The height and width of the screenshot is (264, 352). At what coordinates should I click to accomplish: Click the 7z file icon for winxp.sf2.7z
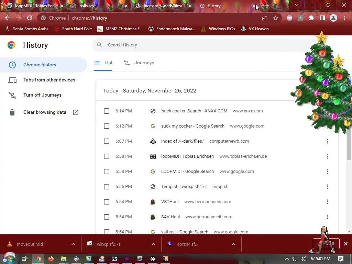click(90, 244)
